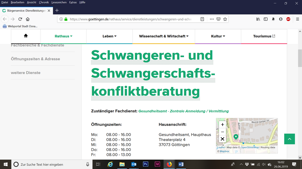Open the Firefox sidebar panel

[265, 19]
